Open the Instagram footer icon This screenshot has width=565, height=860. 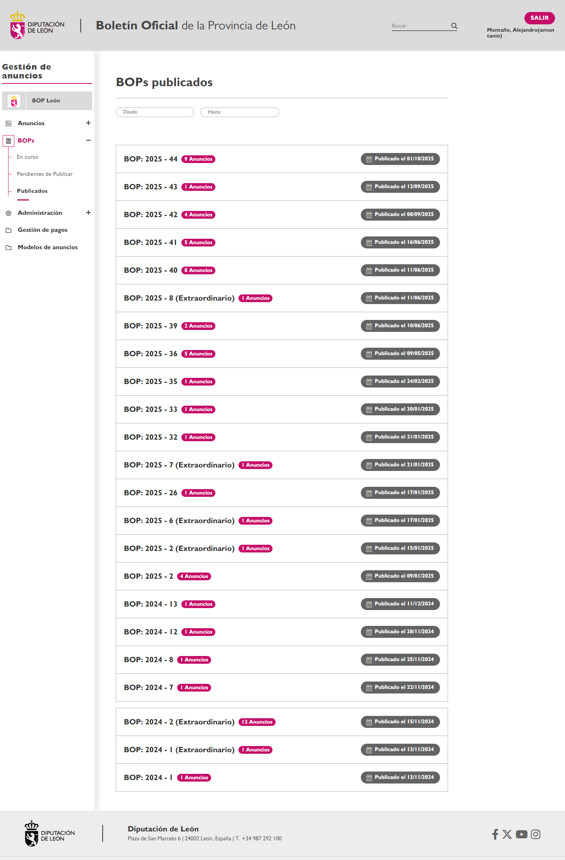[535, 834]
